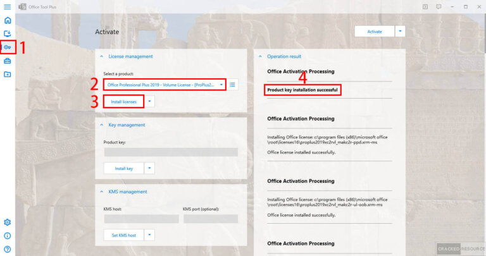
Task: Expand the Install licenses dropdown arrow
Action: point(149,101)
